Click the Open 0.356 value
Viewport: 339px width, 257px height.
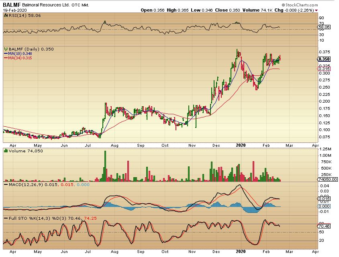tap(153, 10)
